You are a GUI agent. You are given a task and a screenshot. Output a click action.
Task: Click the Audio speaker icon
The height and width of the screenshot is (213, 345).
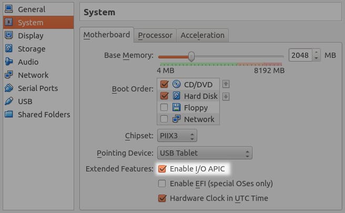click(x=9, y=62)
